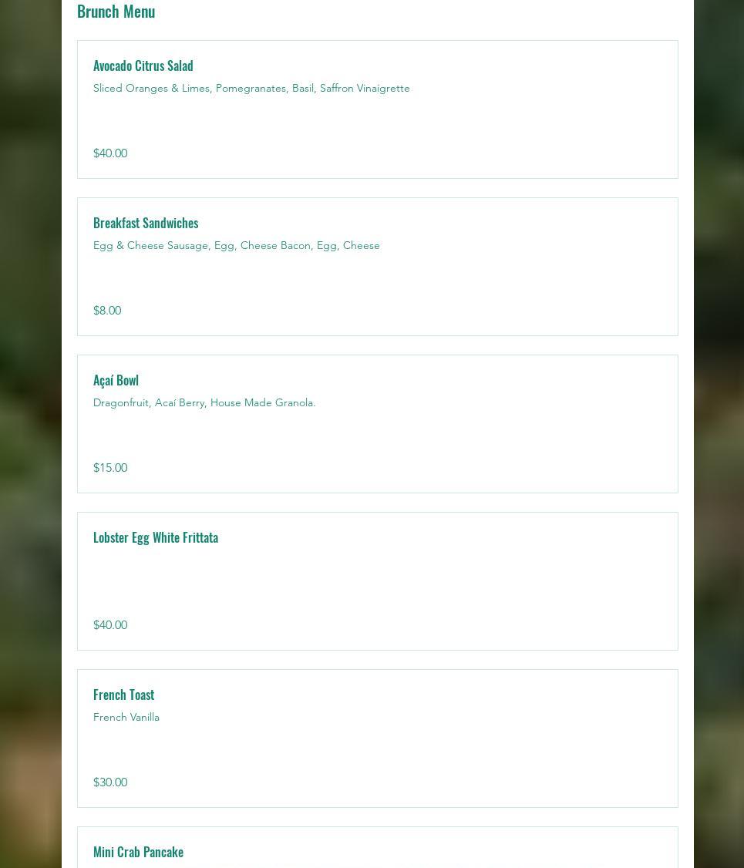
Task: Click the $30.00 price label
Action: point(110,782)
